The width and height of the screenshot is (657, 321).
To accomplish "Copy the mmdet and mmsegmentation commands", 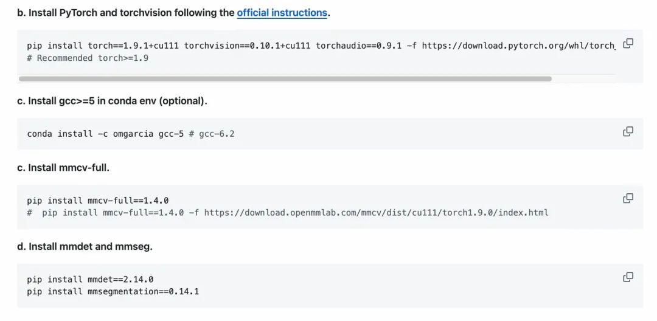I will click(628, 277).
